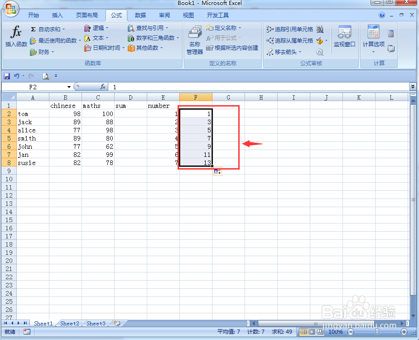The width and height of the screenshot is (419, 340).
Task: Open Lookup & Reference (查找与引用) functions
Action: (x=148, y=28)
